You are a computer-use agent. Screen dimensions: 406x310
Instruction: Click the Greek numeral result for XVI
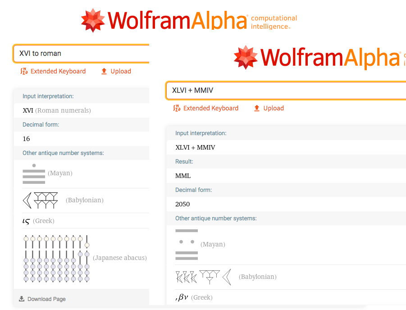tap(27, 221)
